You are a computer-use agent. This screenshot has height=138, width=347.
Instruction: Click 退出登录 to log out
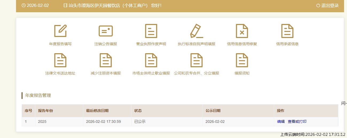pyautogui.click(x=327, y=6)
